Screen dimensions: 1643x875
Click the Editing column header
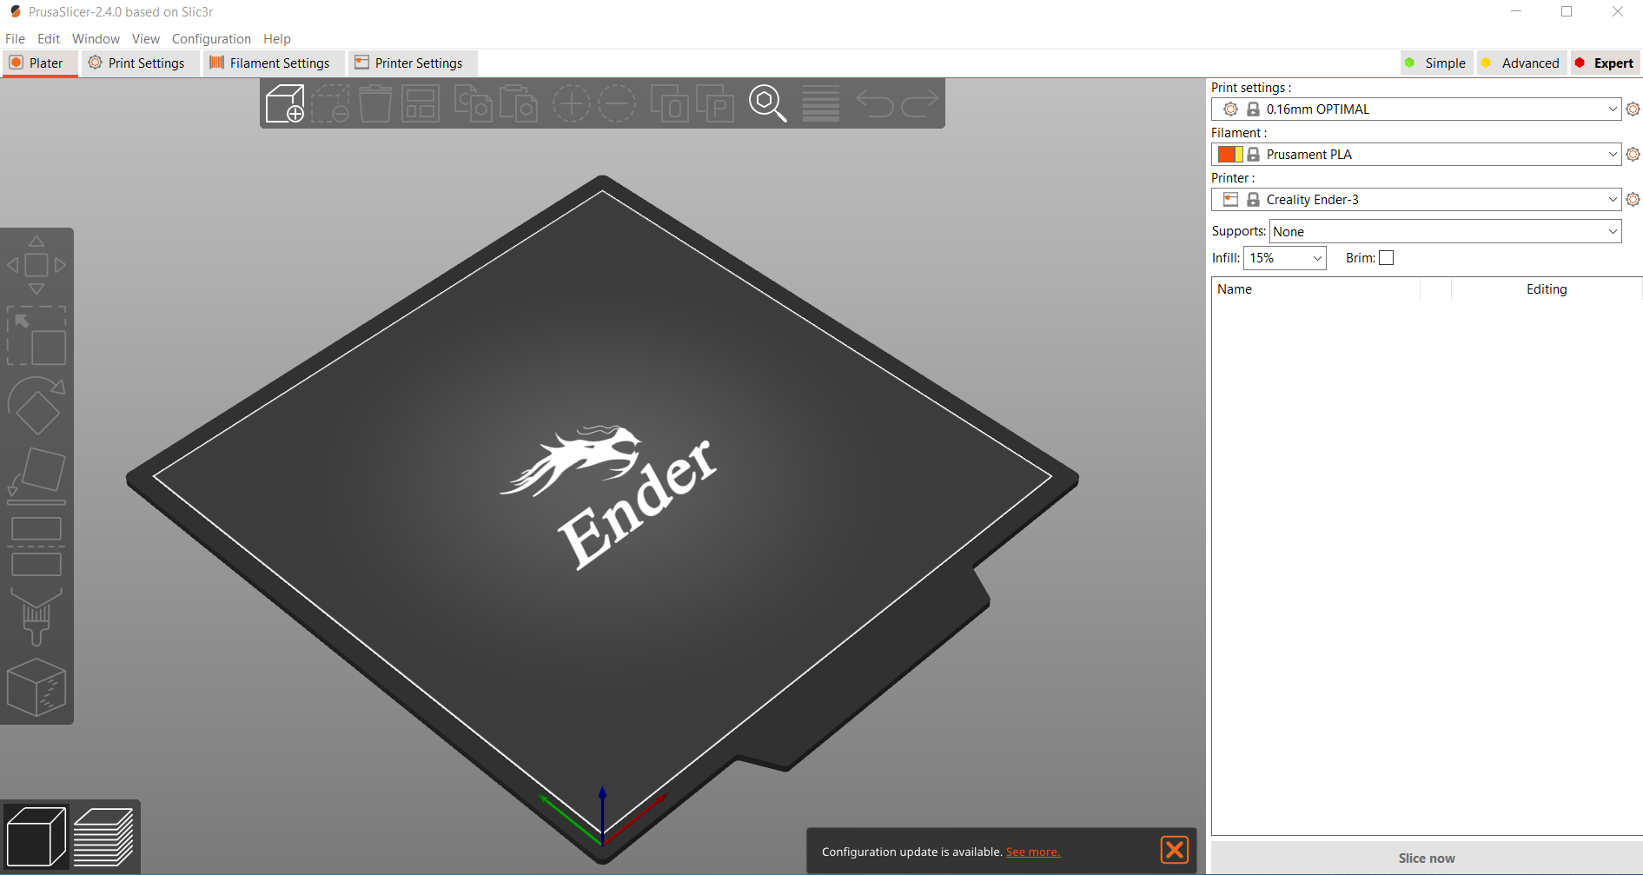click(1547, 289)
